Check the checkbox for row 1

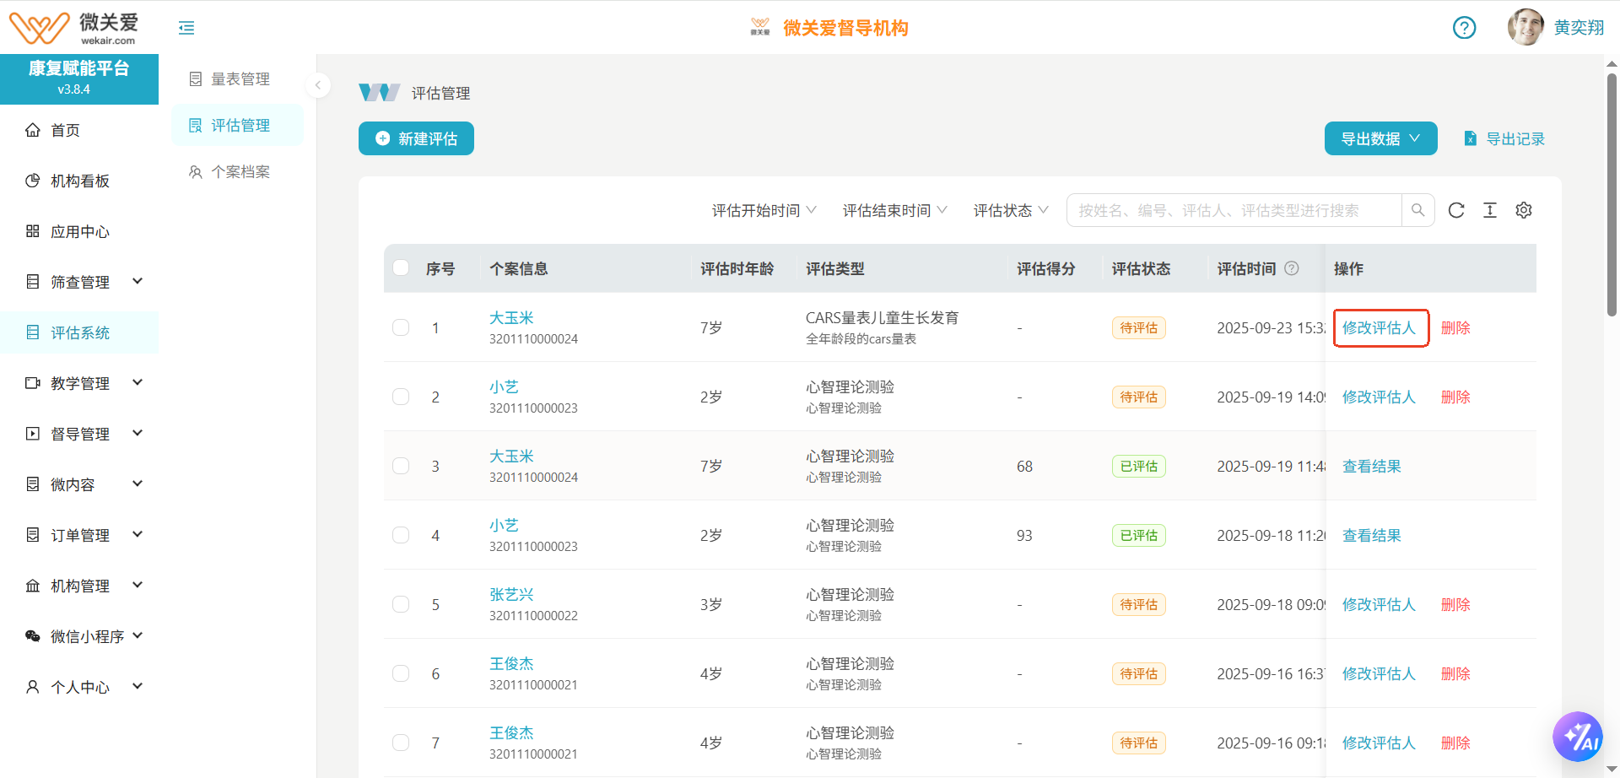(x=401, y=327)
